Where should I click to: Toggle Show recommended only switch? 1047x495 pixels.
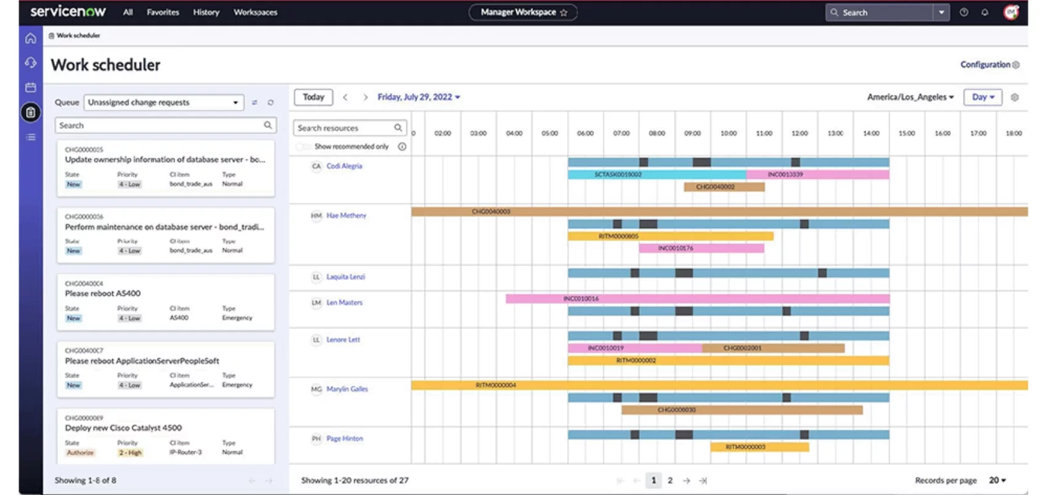(303, 147)
